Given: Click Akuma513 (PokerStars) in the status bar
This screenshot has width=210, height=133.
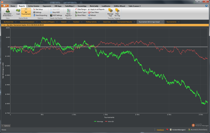Looking at the screenshot, I should [x=198, y=130].
